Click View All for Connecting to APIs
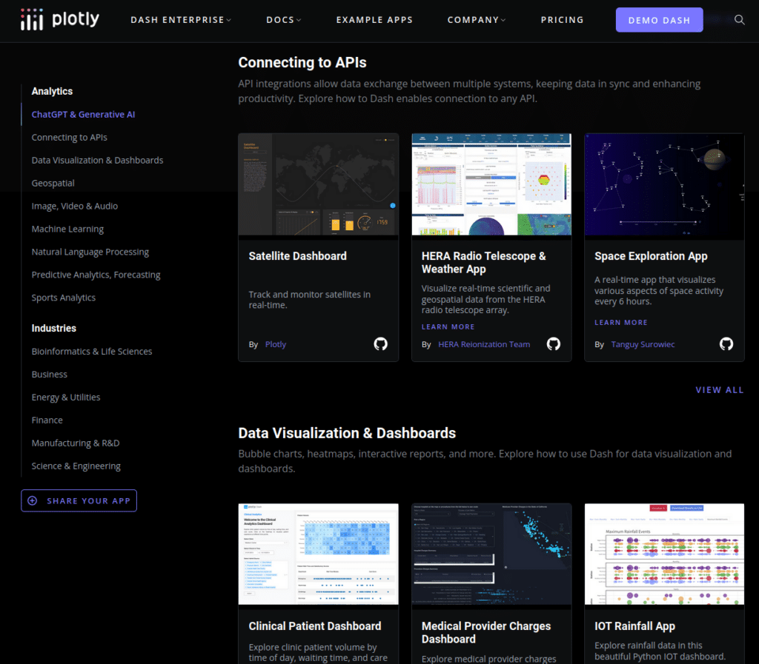Image resolution: width=759 pixels, height=664 pixels. (x=719, y=390)
